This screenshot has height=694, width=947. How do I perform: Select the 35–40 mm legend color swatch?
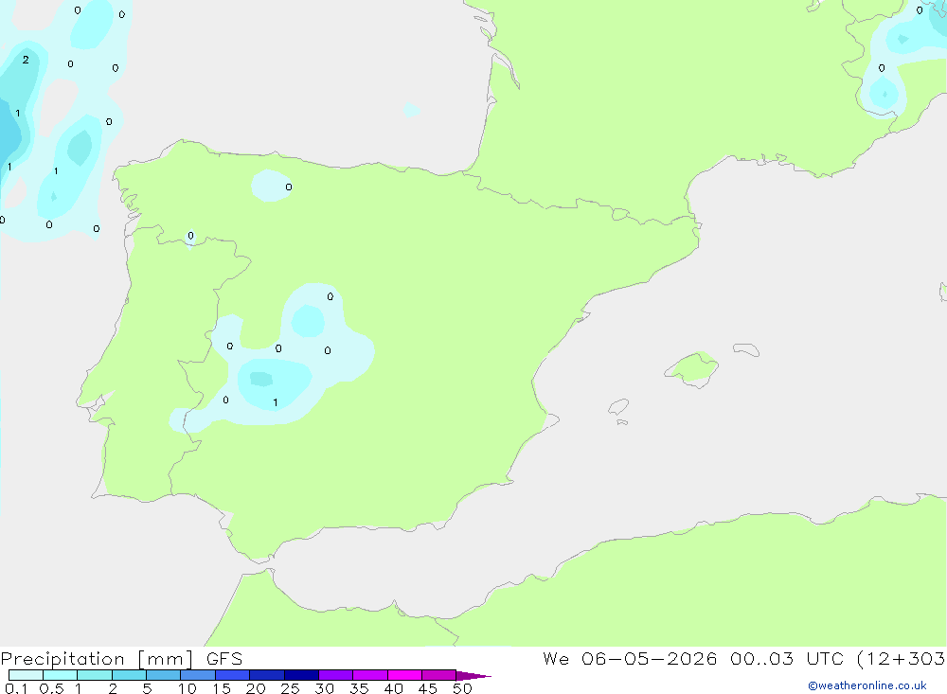(370, 675)
